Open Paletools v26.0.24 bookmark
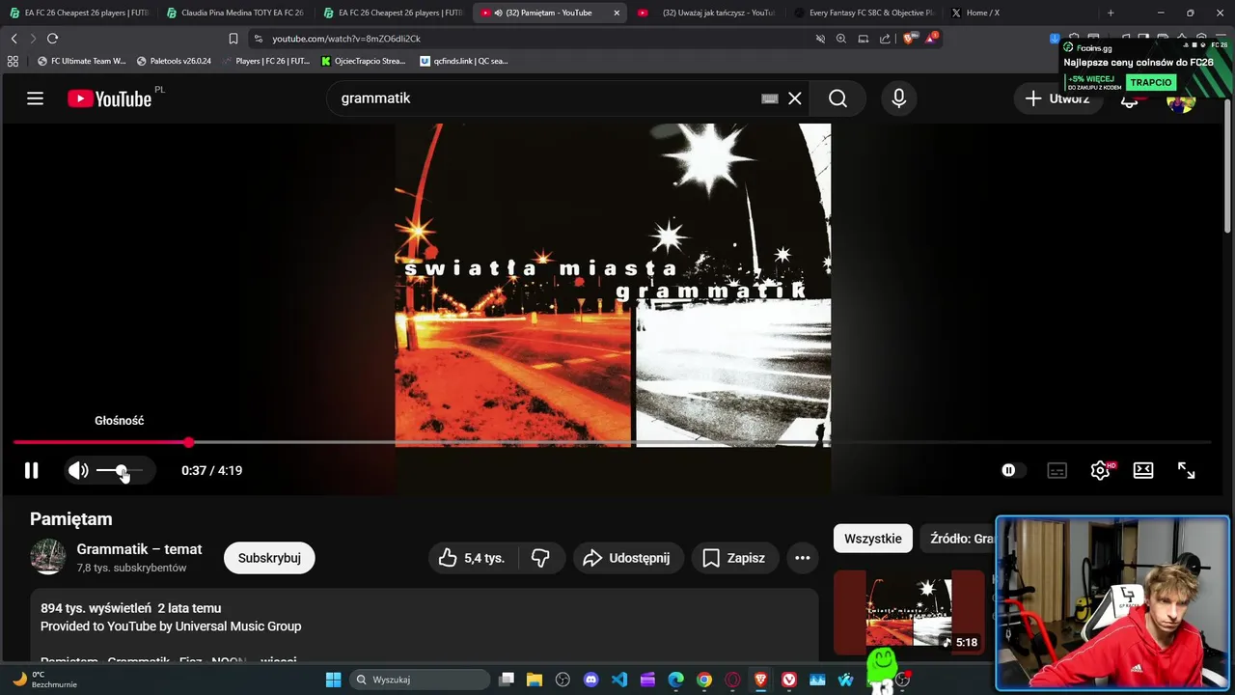The image size is (1235, 695). pos(174,61)
